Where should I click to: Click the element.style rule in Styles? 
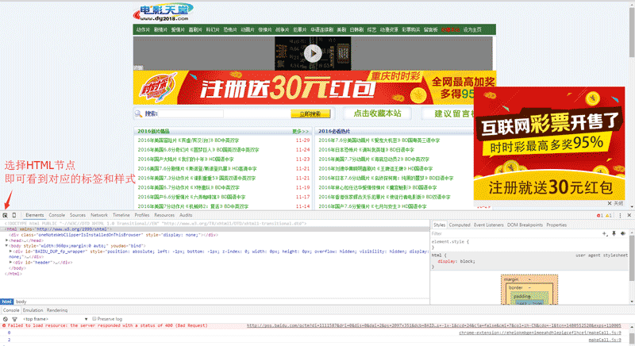[x=450, y=241]
